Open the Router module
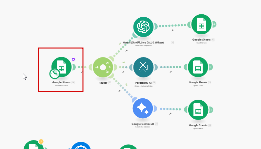The width and height of the screenshot is (261, 149). tap(103, 67)
